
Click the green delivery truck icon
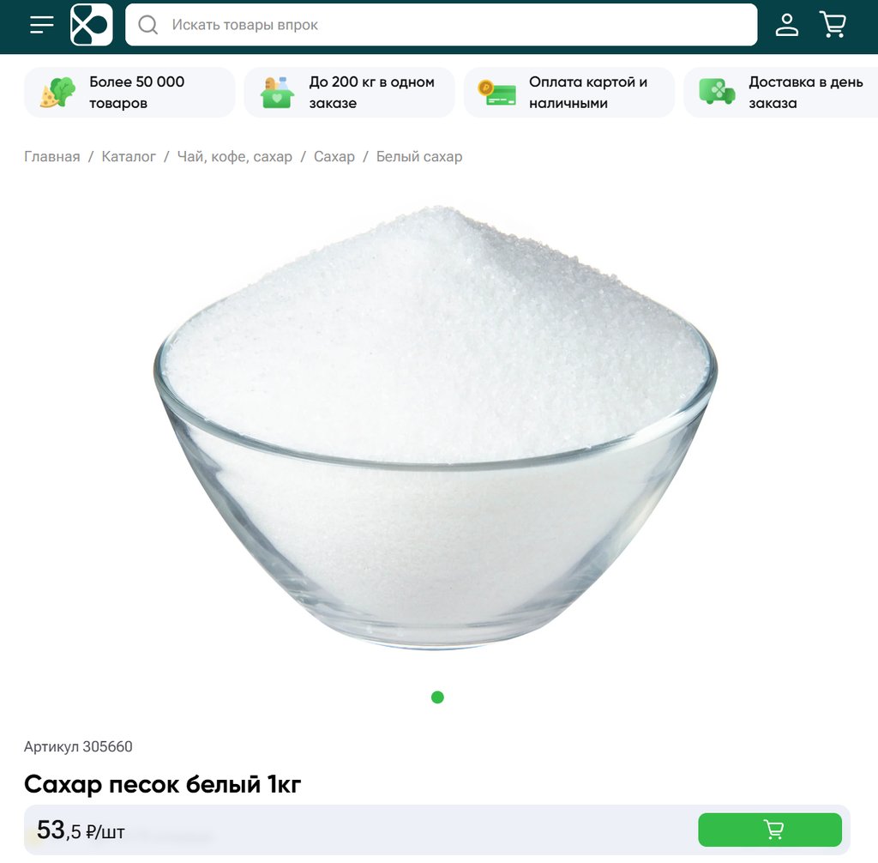pyautogui.click(x=717, y=92)
